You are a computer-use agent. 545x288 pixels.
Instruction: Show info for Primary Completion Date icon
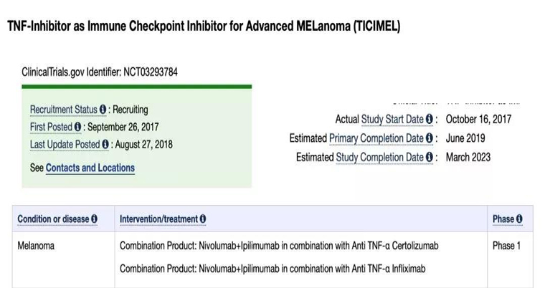pyautogui.click(x=430, y=138)
